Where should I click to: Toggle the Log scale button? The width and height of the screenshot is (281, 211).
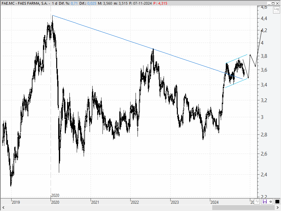coord(276,10)
